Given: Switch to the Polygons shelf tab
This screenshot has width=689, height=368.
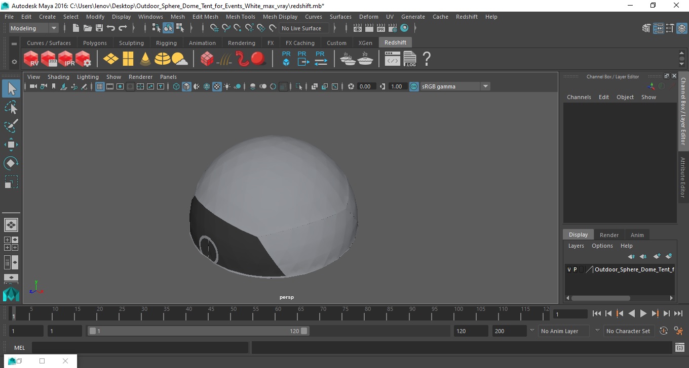Looking at the screenshot, I should [x=95, y=43].
